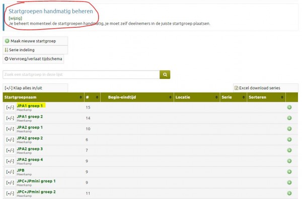Click Vervroeg/verlaat tijdschema button
Image resolution: width=302 pixels, height=199 pixels.
click(33, 59)
